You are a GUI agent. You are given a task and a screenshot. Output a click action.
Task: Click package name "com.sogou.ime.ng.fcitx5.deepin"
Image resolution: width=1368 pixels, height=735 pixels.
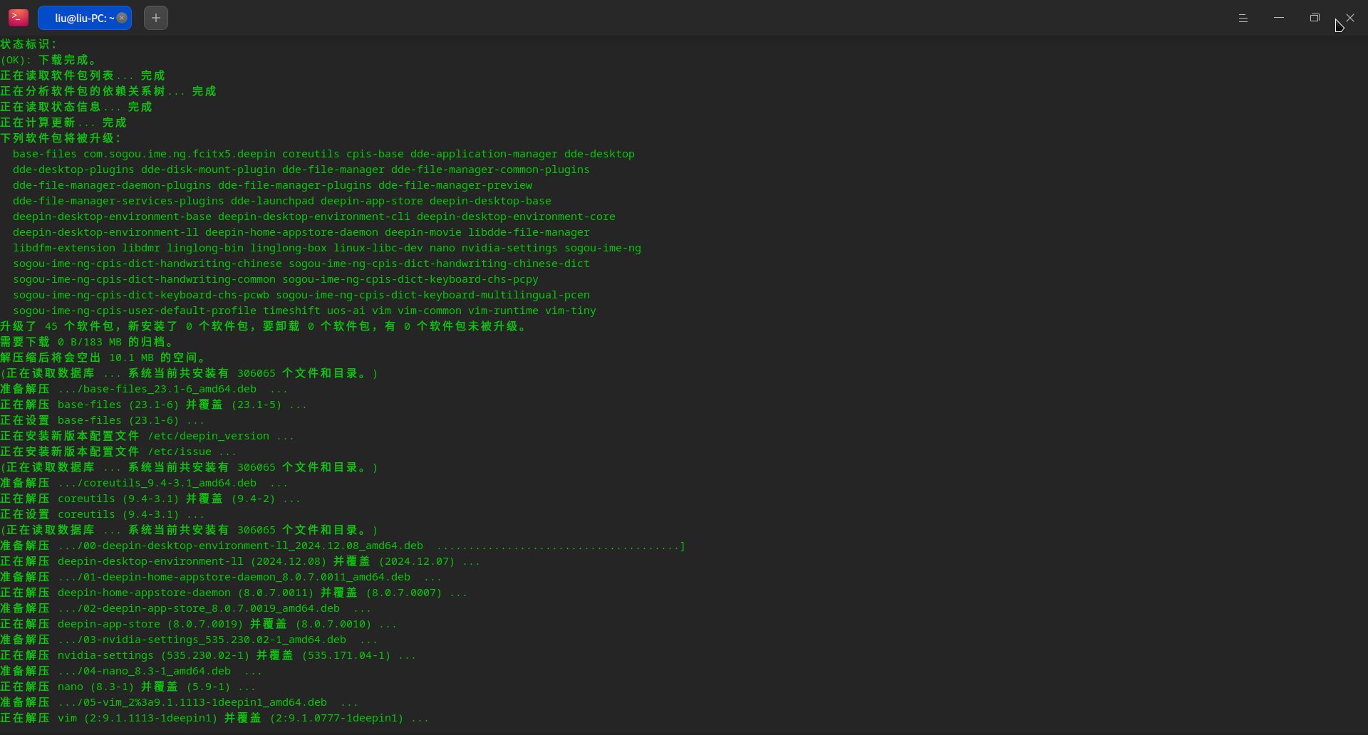180,154
